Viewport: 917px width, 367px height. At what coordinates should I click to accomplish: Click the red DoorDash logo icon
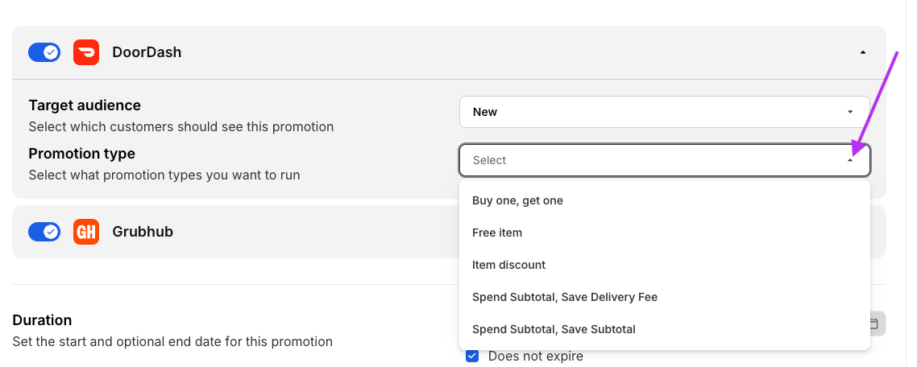tap(86, 52)
